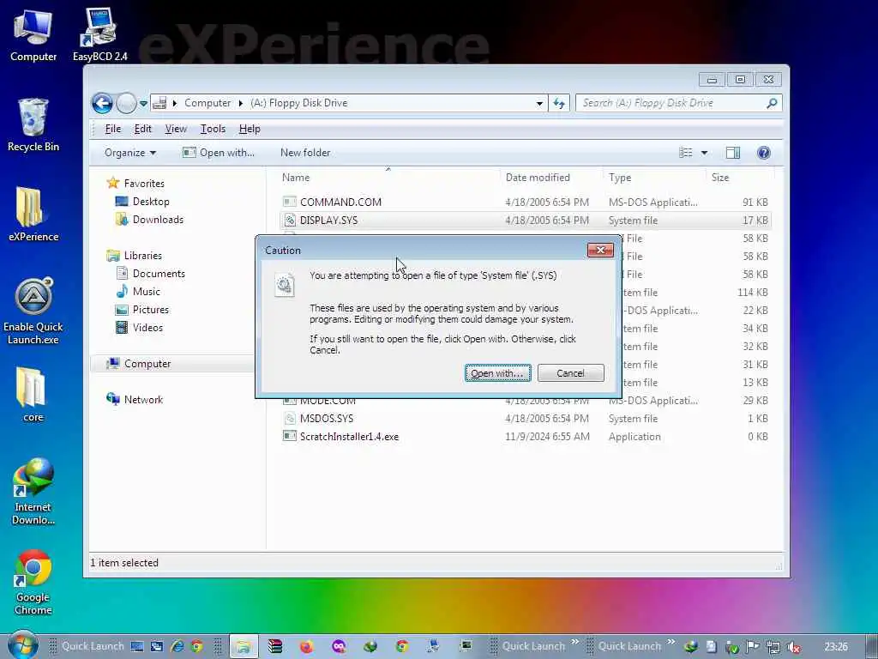Open Internet Explorer in Quick Launch
The image size is (878, 659).
pyautogui.click(x=177, y=646)
